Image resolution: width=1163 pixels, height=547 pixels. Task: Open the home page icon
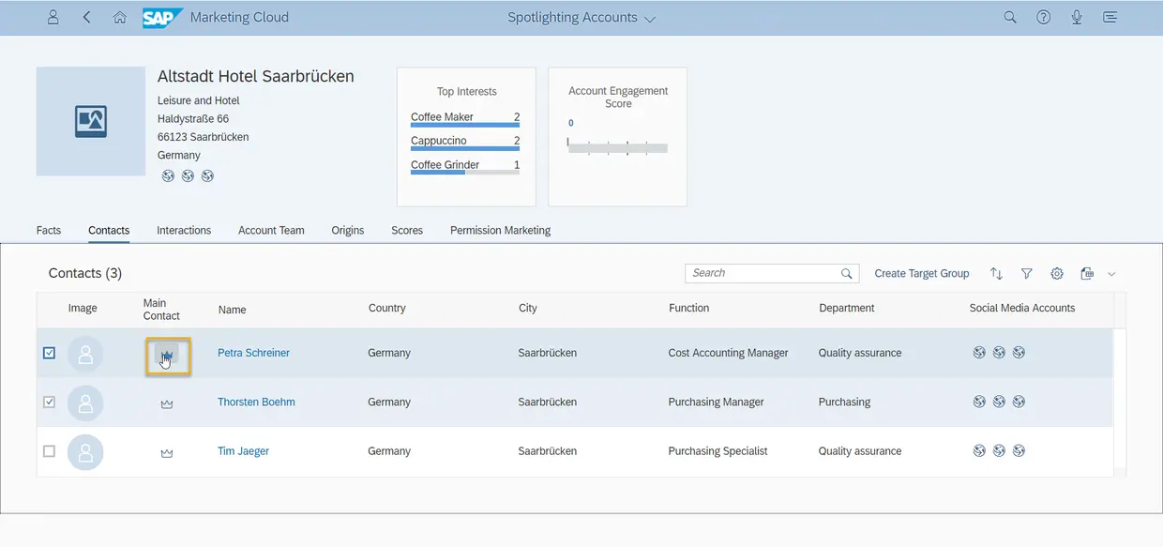pyautogui.click(x=119, y=17)
